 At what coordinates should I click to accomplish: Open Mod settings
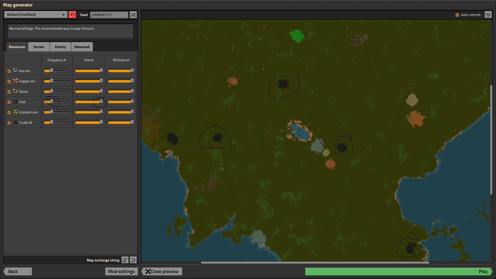tap(121, 272)
